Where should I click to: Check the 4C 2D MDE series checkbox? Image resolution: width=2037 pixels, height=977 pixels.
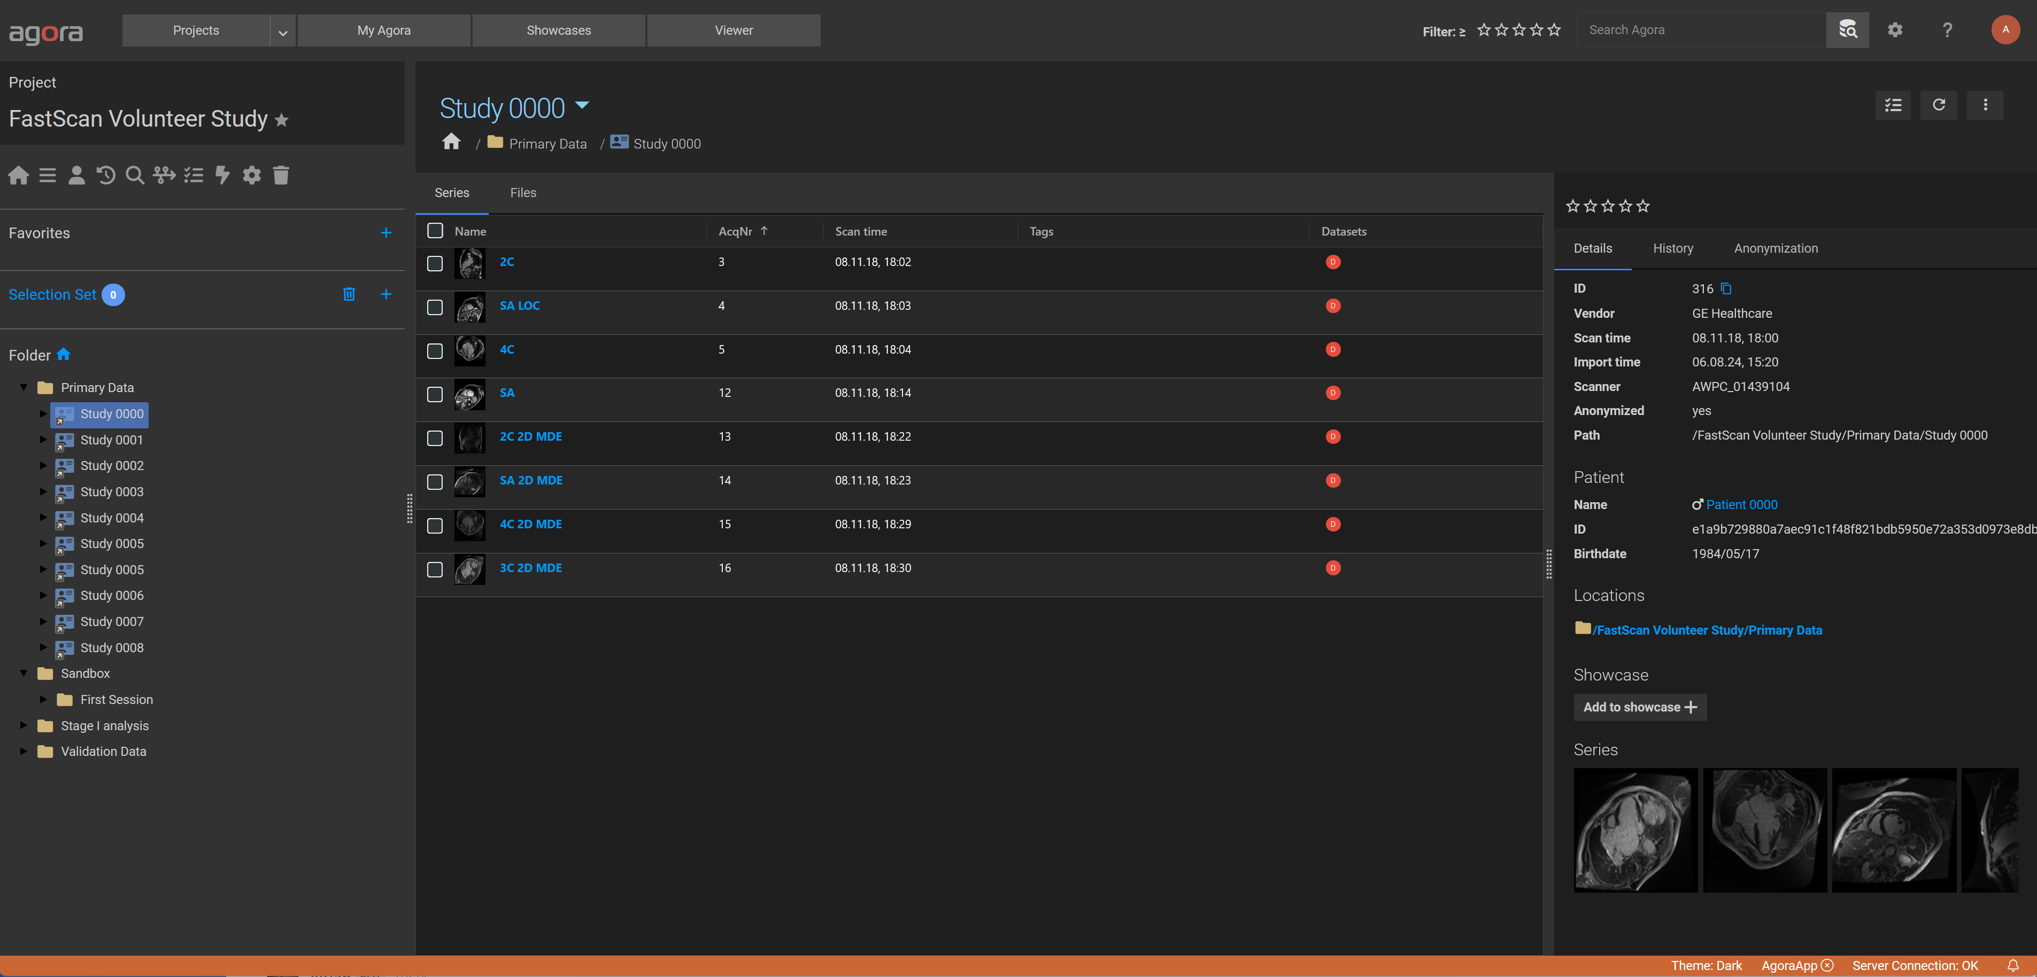point(435,526)
